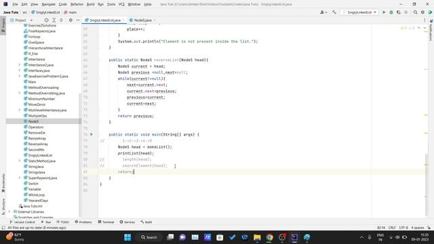Open the Build tool window
This screenshot has width=434, height=244.
pyautogui.click(x=146, y=222)
